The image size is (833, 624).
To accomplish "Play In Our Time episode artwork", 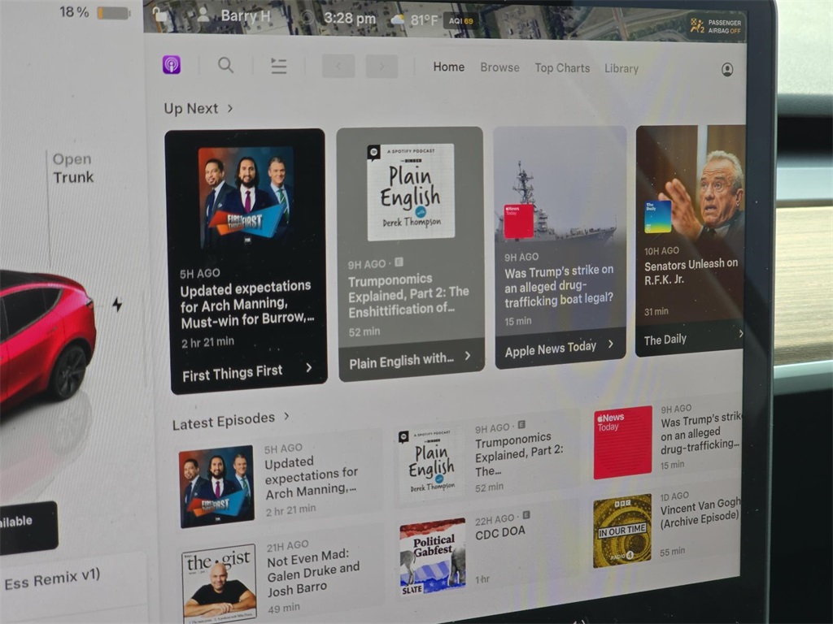I will [x=622, y=531].
